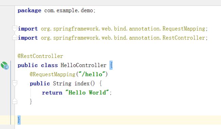Collapse the import block fold marker at RequestMapping
Viewport: 221px width, 129px height.
[15, 29]
